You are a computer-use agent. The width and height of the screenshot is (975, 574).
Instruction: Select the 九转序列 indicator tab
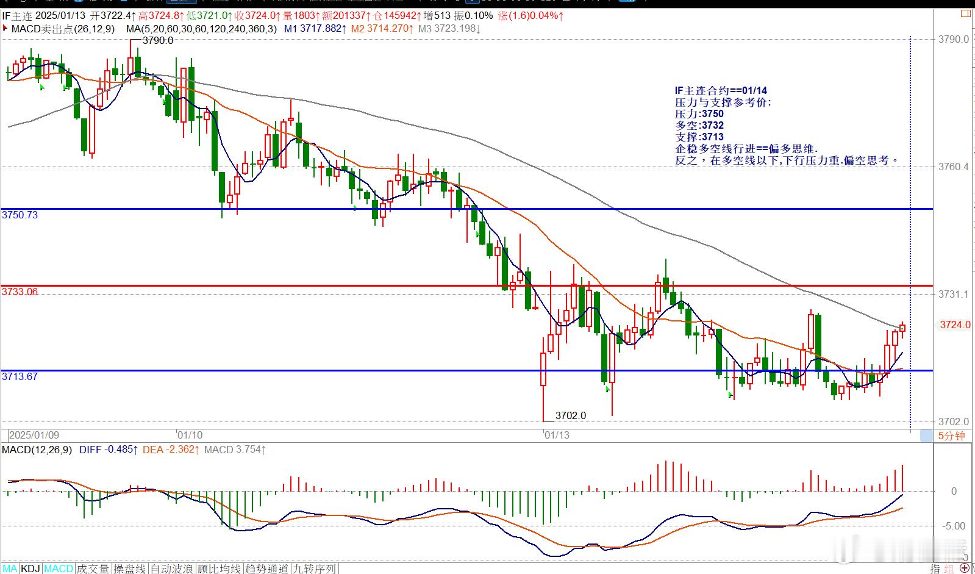click(x=314, y=569)
